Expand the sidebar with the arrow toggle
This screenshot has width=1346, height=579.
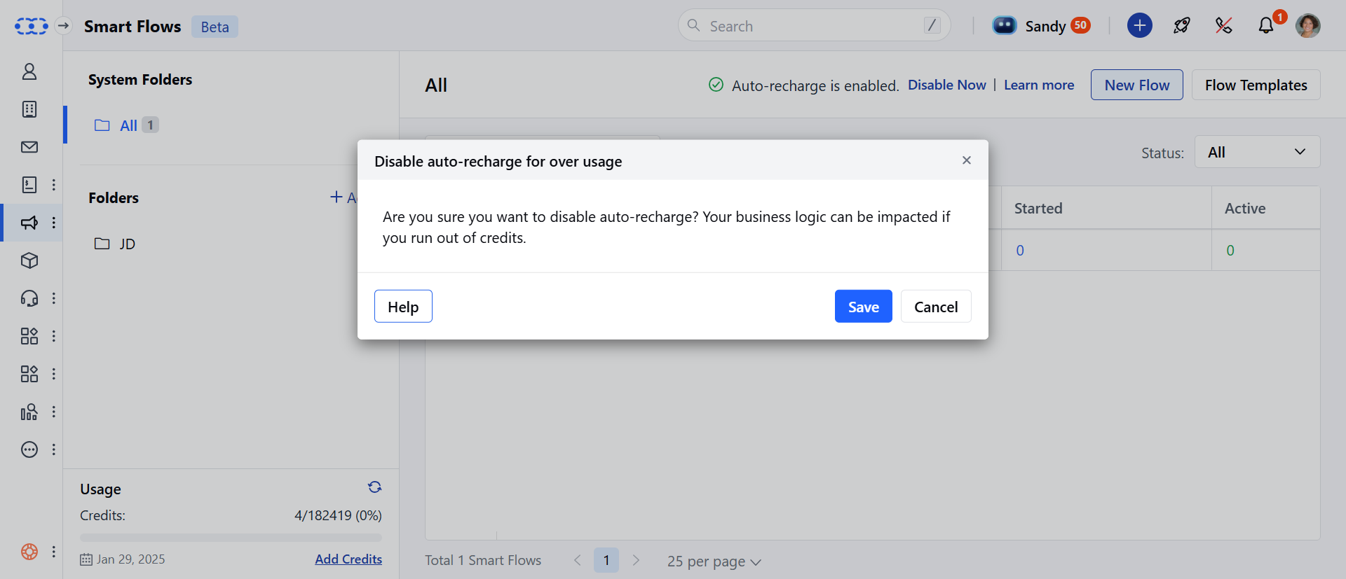(63, 26)
